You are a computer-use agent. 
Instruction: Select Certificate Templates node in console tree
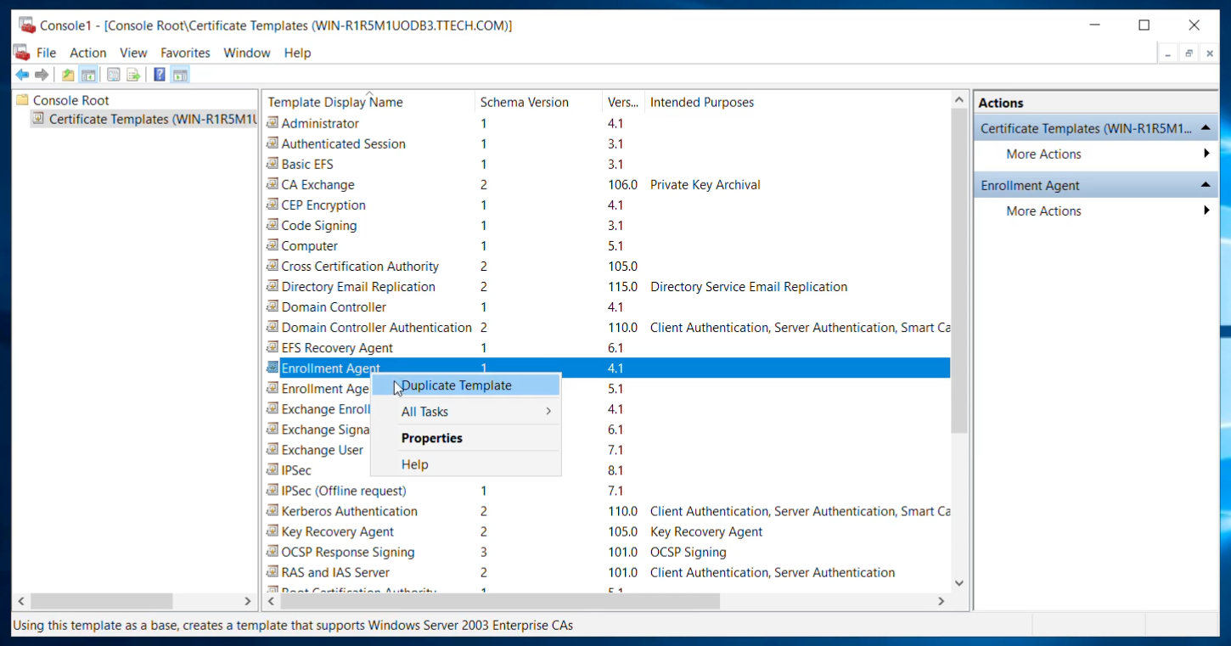pos(144,119)
